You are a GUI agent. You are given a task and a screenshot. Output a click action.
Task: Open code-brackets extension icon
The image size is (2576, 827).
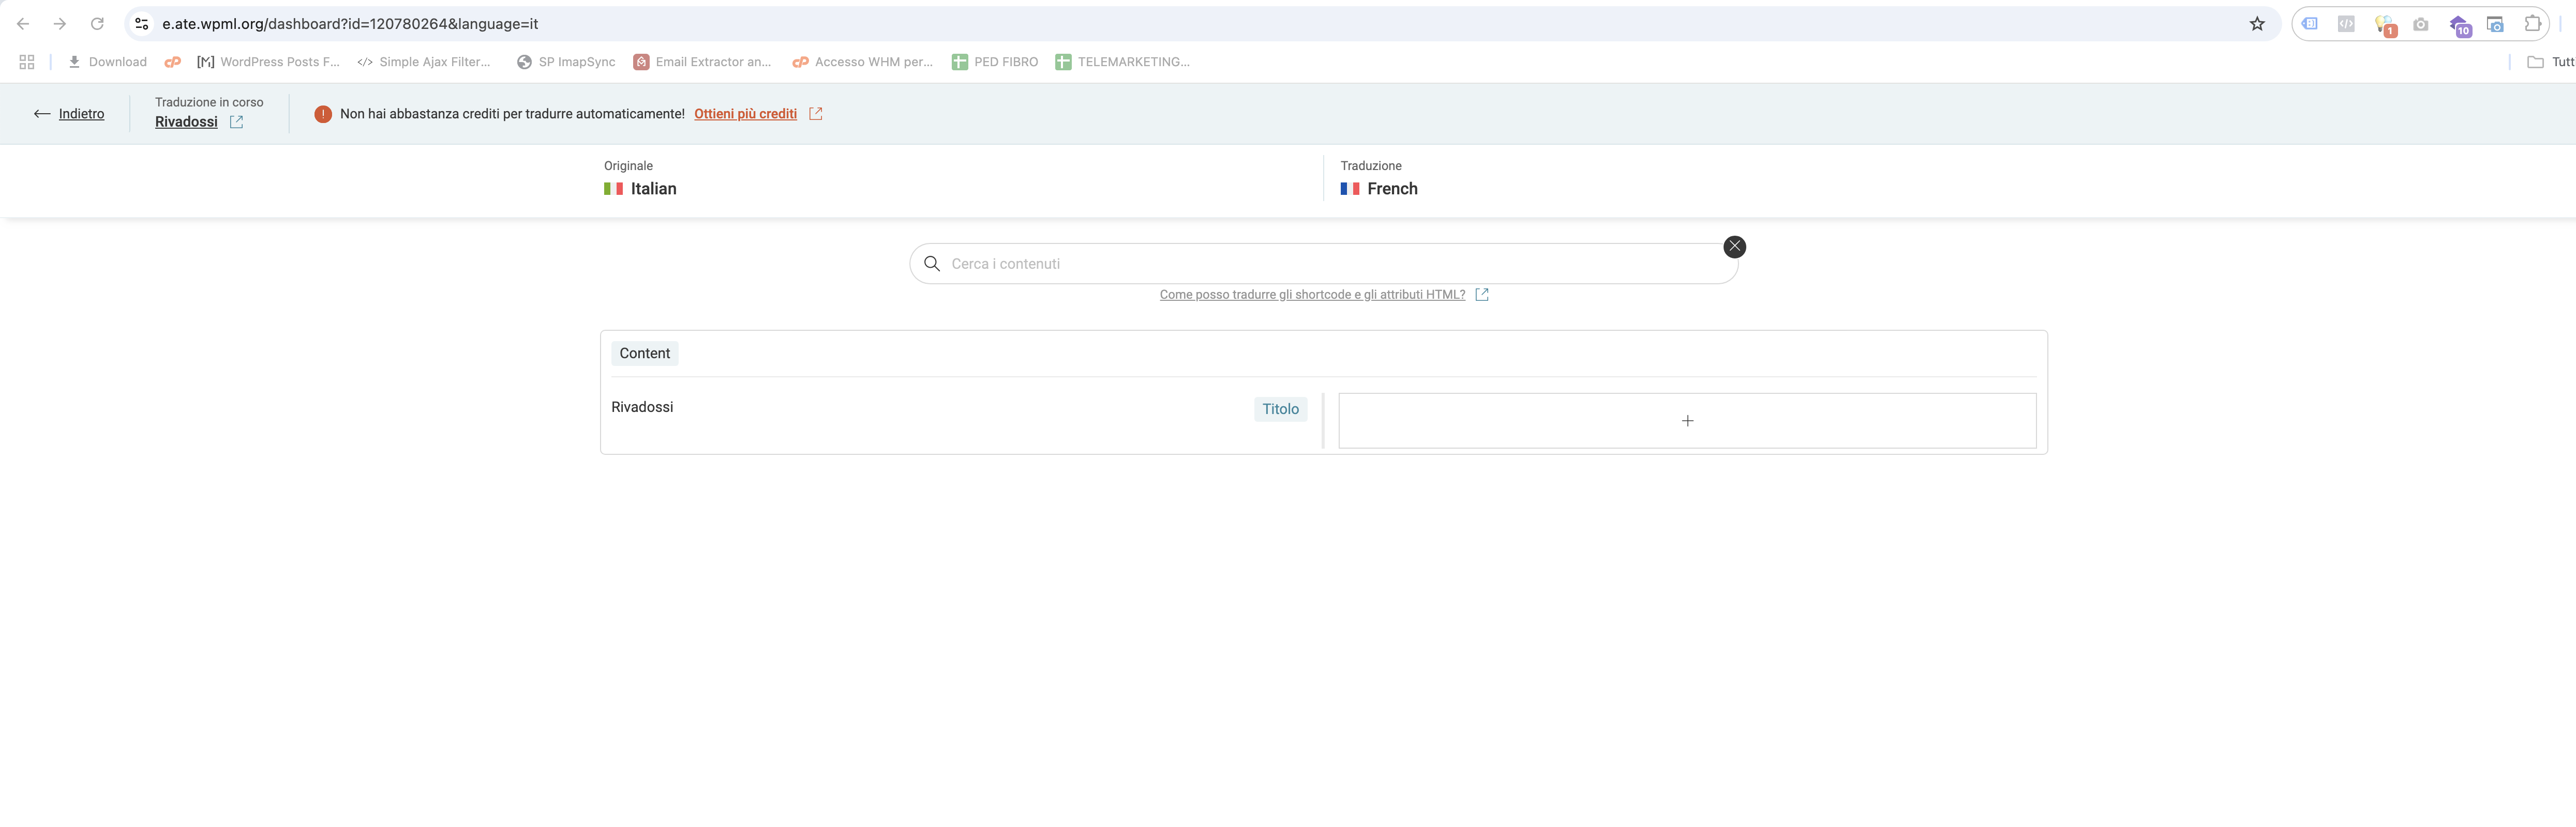[x=2346, y=24]
